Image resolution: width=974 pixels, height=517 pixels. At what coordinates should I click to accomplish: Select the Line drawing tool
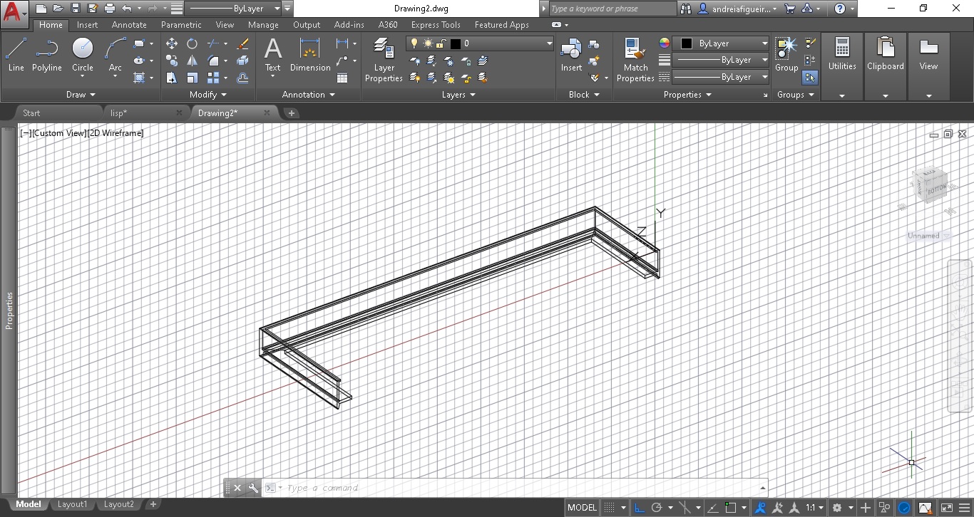point(16,55)
